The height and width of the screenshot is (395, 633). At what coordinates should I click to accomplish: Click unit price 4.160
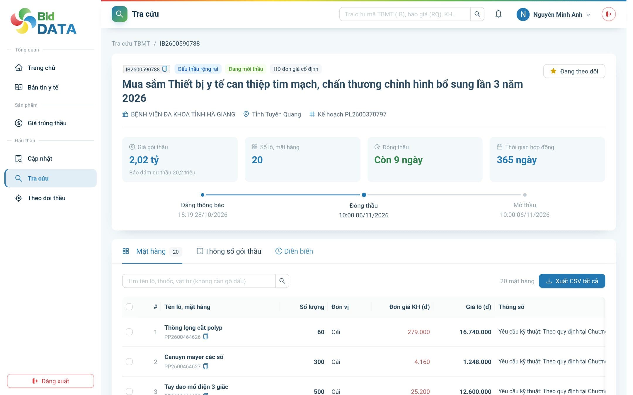(422, 362)
